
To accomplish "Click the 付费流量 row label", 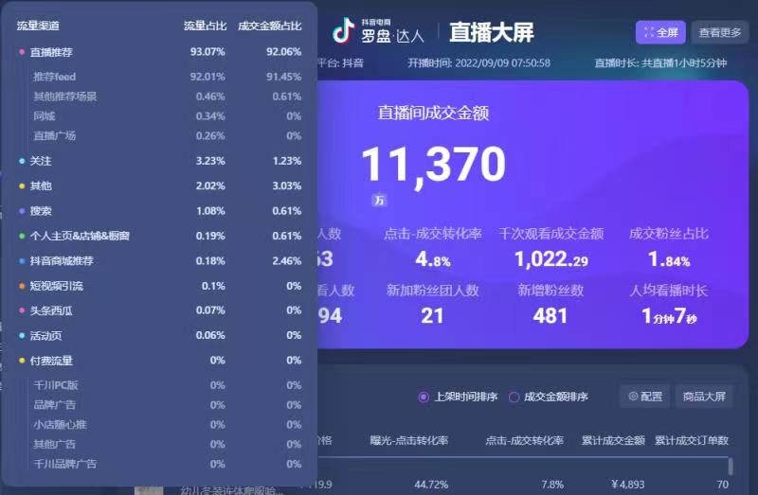I will click(x=51, y=361).
